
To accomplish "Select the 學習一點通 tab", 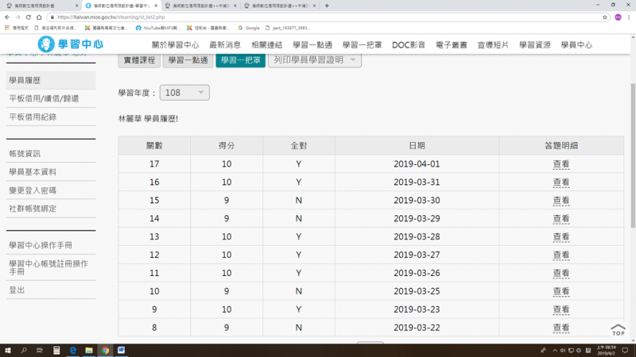I will click(187, 59).
